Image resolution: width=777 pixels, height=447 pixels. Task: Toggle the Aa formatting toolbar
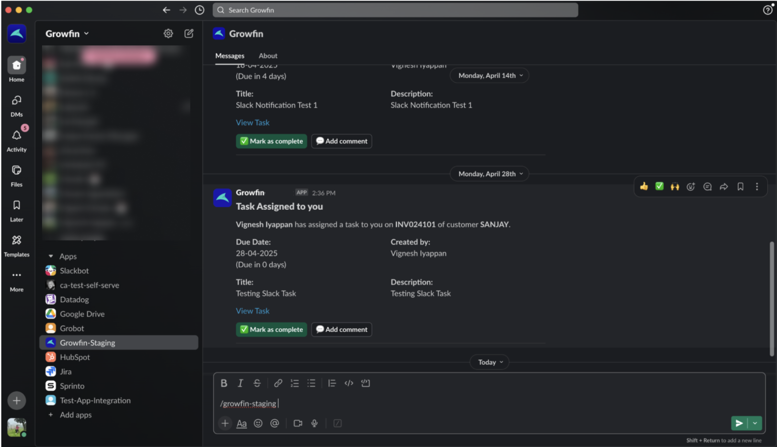(242, 424)
